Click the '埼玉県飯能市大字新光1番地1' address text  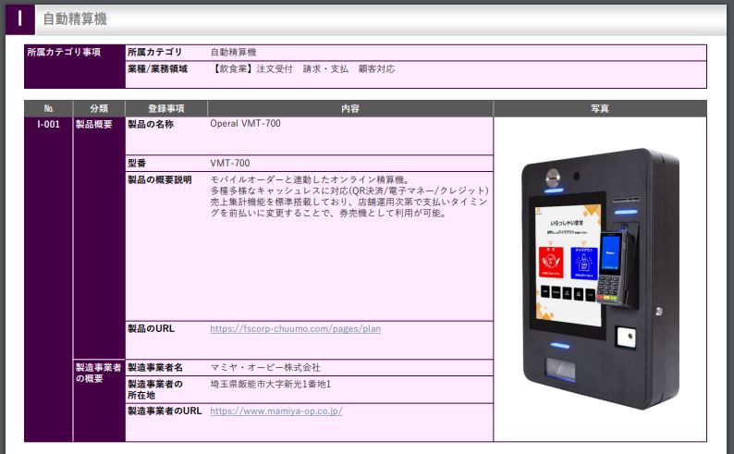[271, 385]
